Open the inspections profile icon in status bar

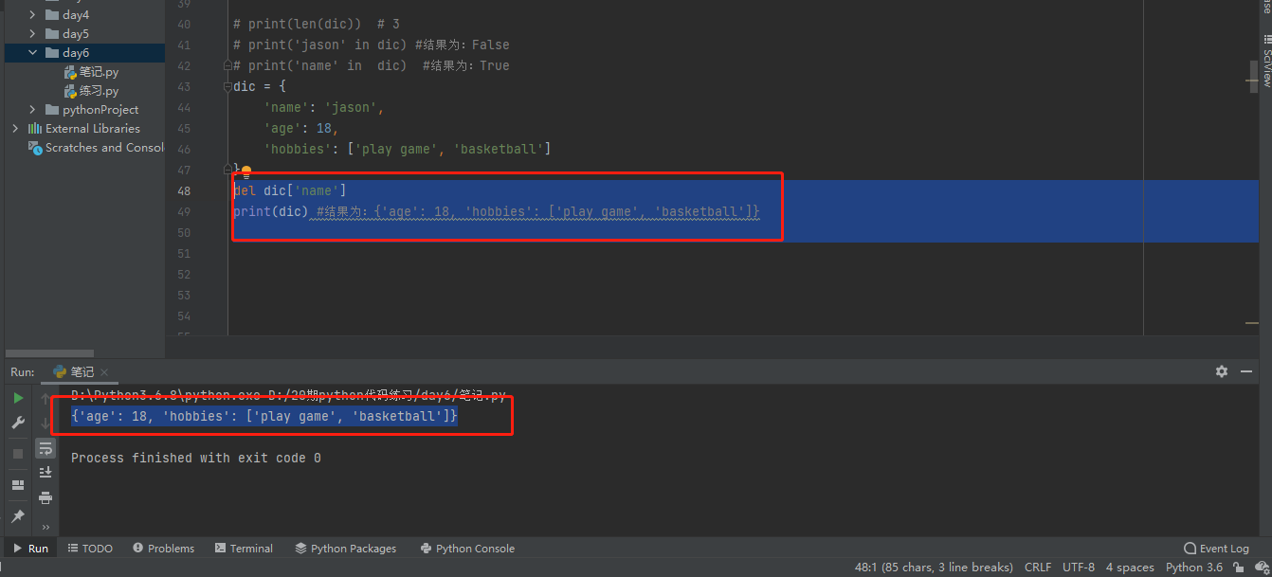(1260, 567)
